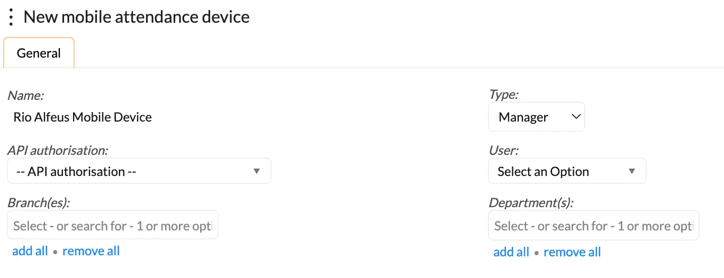Click remove all under Branch(es)
The height and width of the screenshot is (278, 724).
pos(91,251)
